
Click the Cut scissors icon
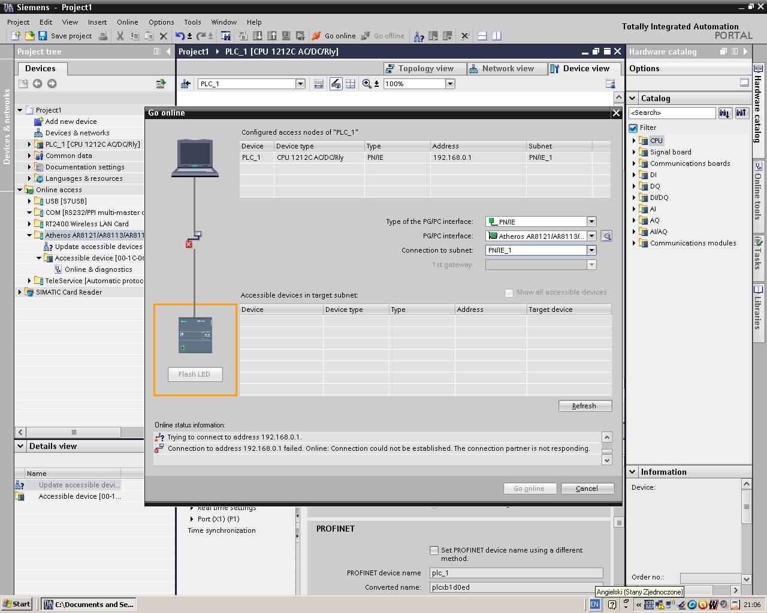click(x=120, y=36)
